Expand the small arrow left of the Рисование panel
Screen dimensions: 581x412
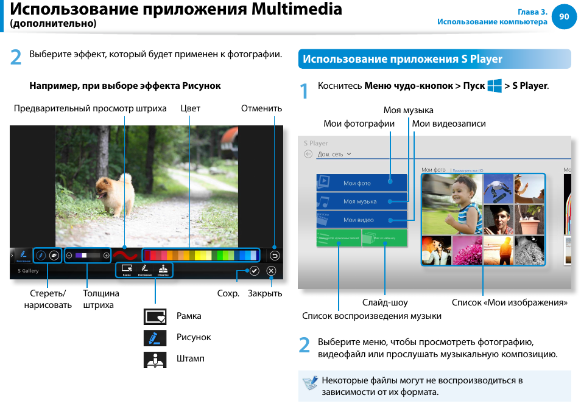point(12,256)
